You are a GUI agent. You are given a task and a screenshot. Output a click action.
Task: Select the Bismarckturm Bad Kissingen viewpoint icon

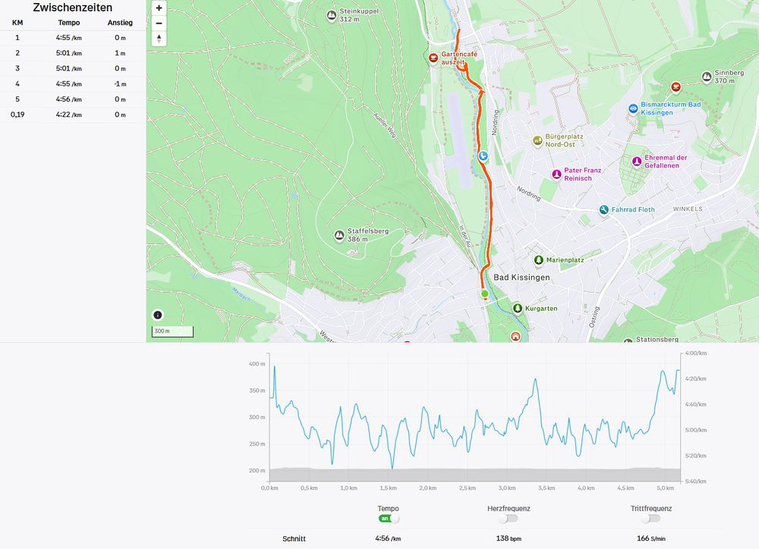(633, 108)
